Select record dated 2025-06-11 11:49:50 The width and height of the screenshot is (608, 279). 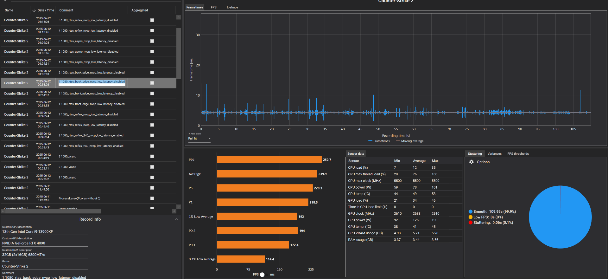[88, 188]
